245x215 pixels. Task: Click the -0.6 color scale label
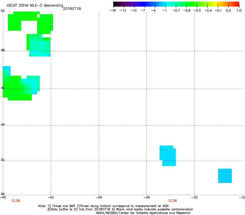[x=187, y=11]
